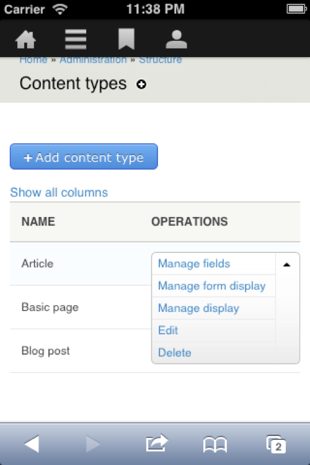Image resolution: width=310 pixels, height=465 pixels.
Task: Tap the browser back arrow
Action: (x=32, y=444)
